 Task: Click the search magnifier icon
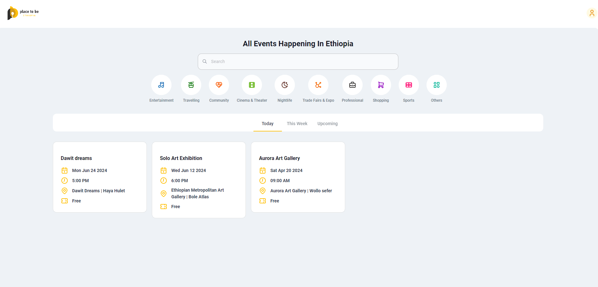pos(205,61)
